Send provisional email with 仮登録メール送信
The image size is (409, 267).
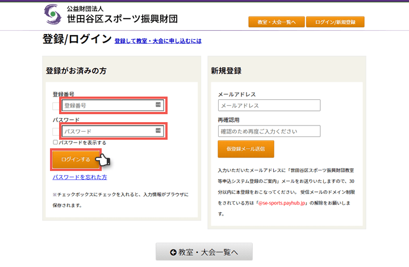point(246,149)
